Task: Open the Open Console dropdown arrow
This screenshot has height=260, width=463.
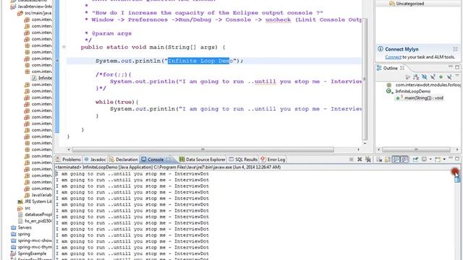Action: pos(444,160)
